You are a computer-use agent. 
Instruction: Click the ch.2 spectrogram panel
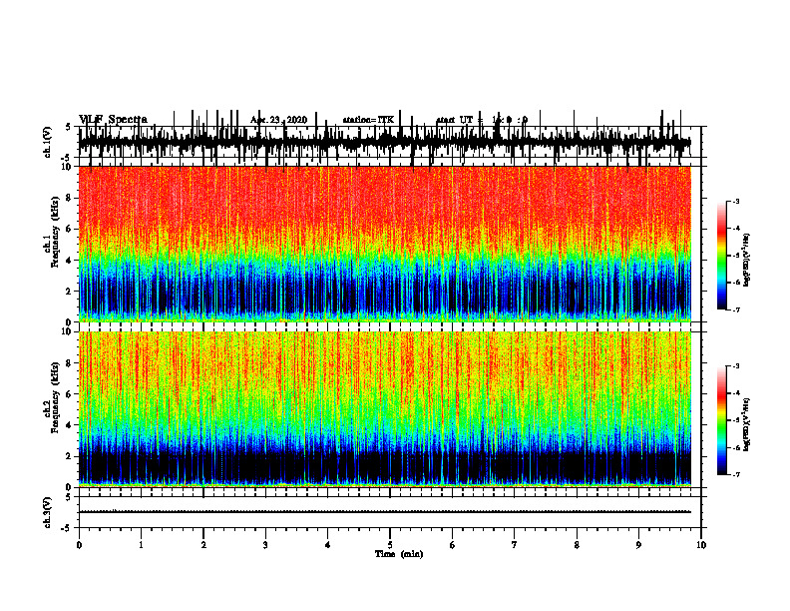384,409
